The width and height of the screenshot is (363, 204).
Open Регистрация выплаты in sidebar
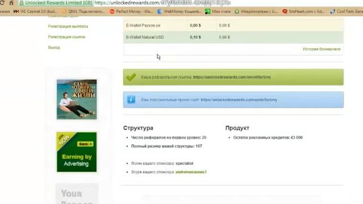68,27
